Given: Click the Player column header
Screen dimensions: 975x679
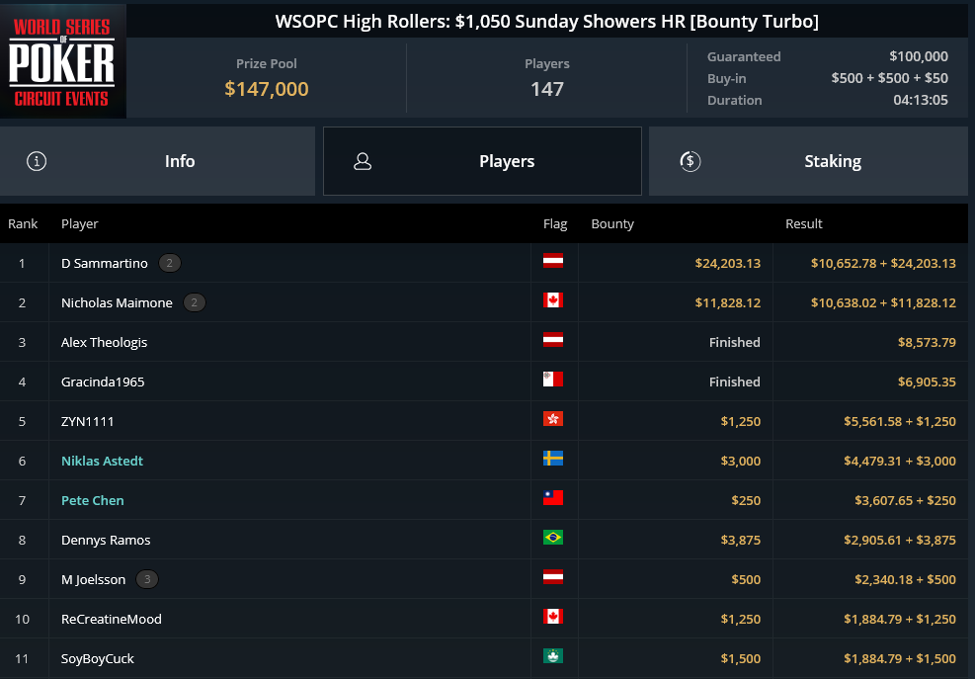Looking at the screenshot, I should pyautogui.click(x=80, y=223).
